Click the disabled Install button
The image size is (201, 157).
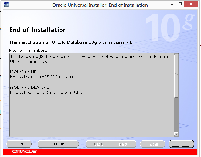tap(152, 144)
